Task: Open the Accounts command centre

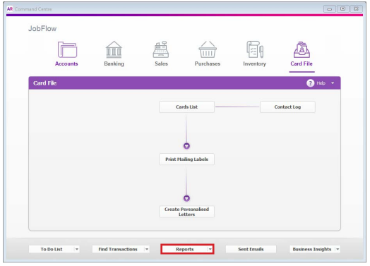Action: 66,54
